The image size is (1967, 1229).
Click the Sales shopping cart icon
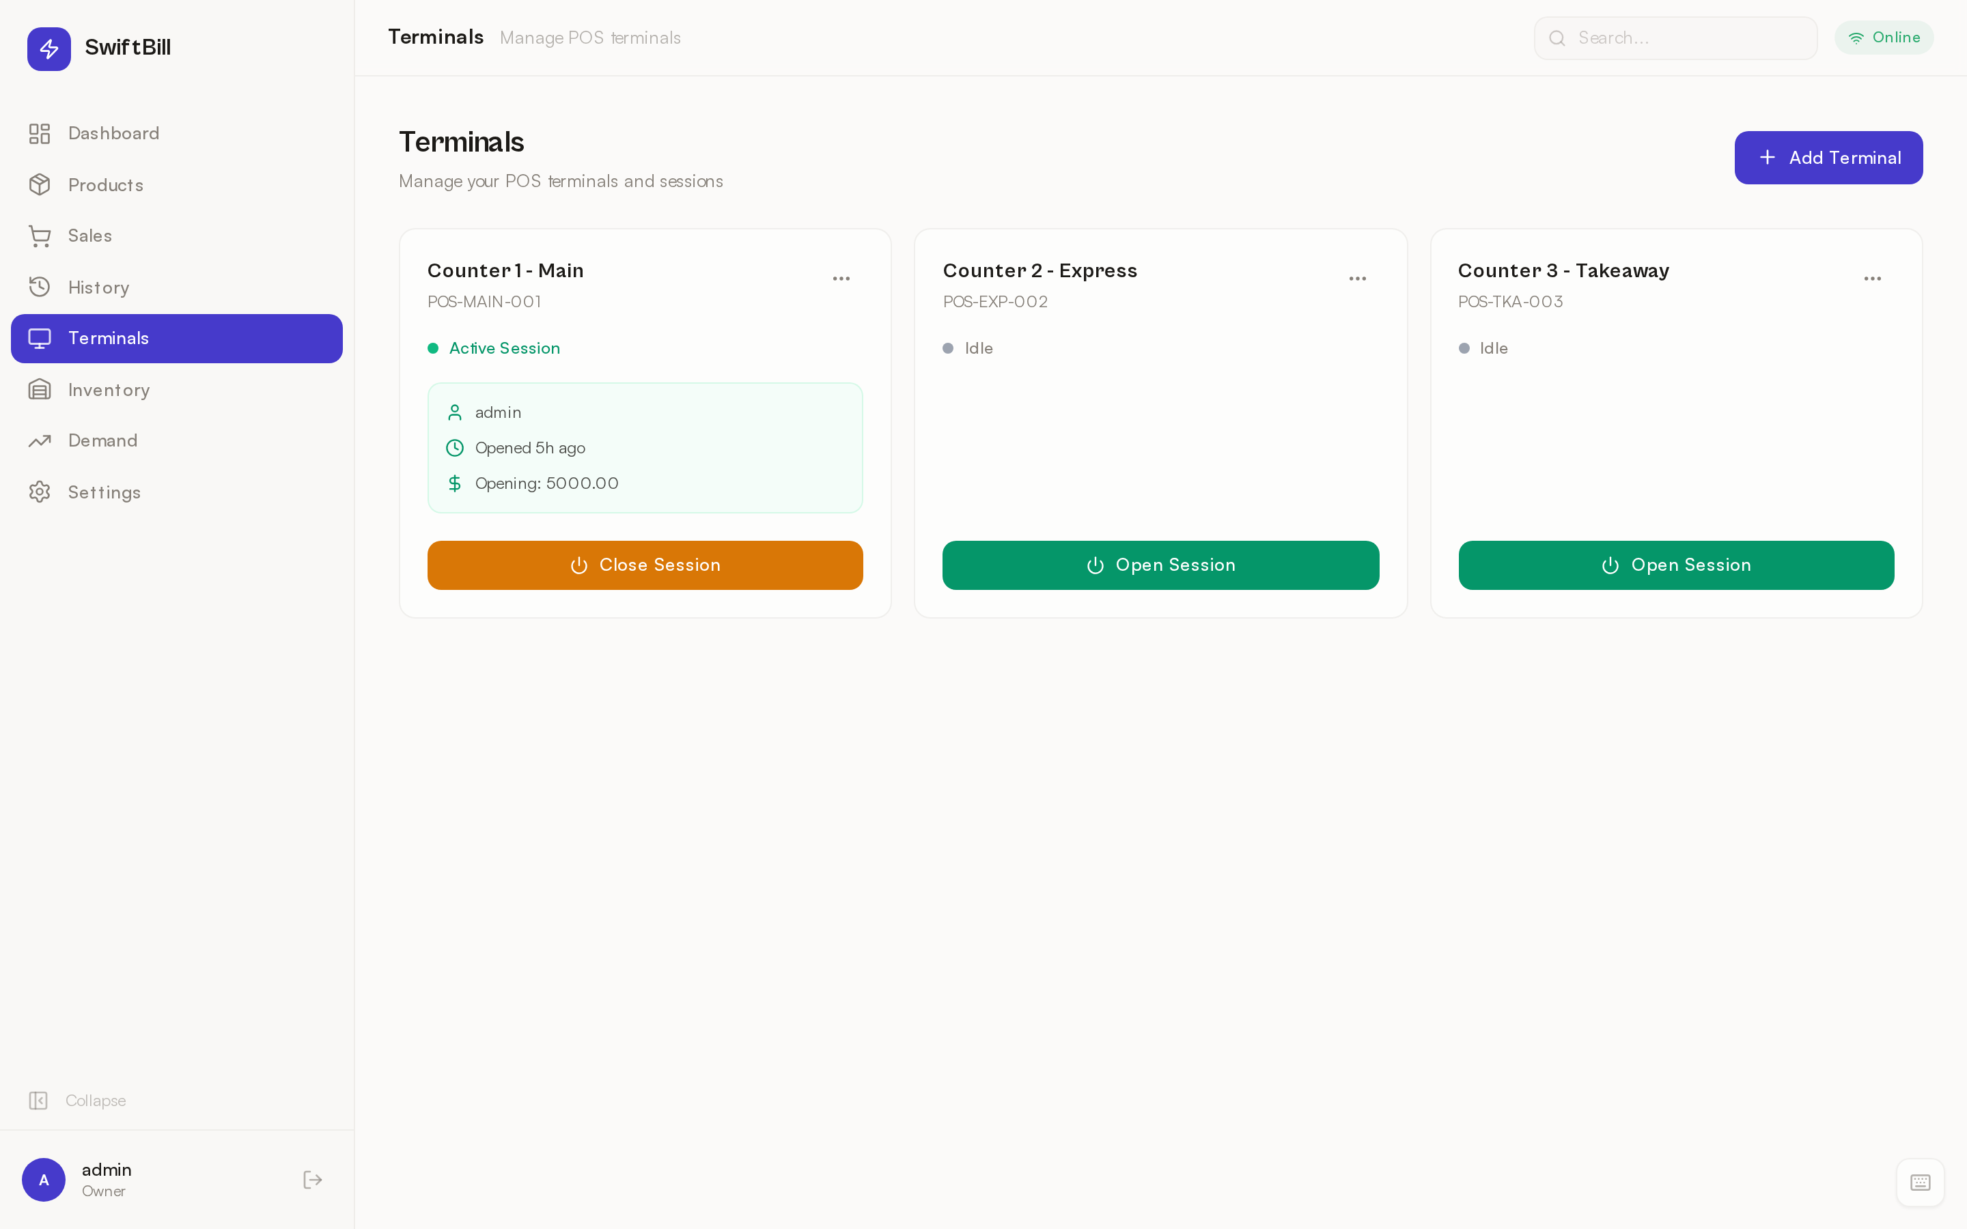[39, 236]
